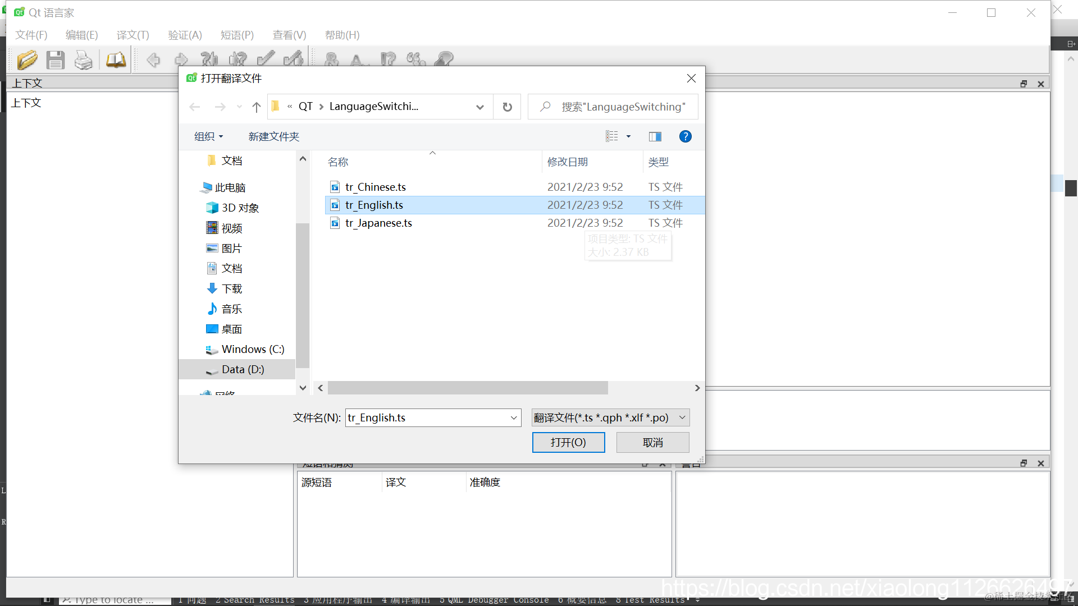Select This PC in navigation tree
Screen dimensions: 1078x606
tap(230, 187)
